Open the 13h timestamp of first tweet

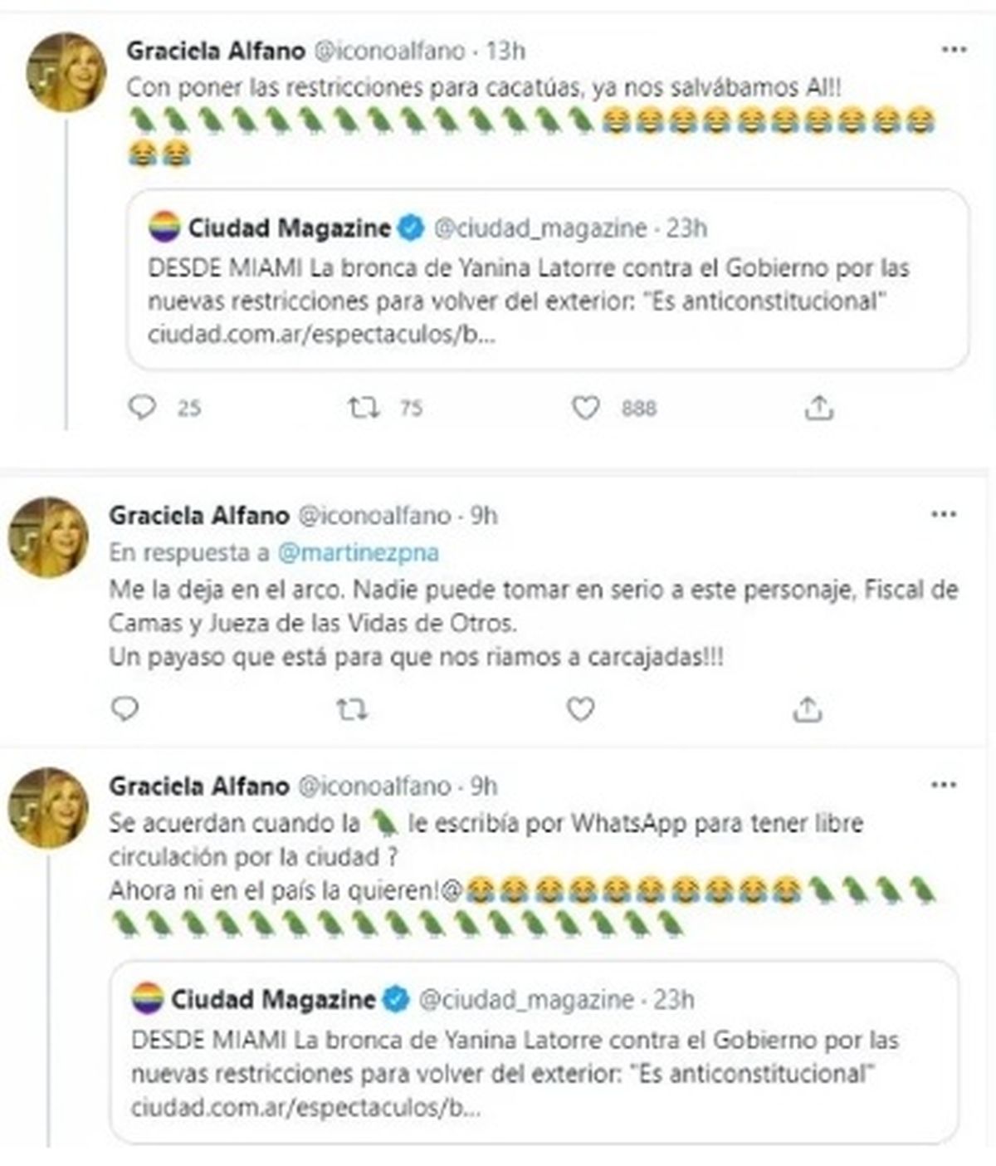pos(505,51)
